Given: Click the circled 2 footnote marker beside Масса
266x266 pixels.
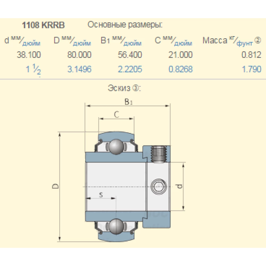Looking at the screenshot, I should pos(257,40).
